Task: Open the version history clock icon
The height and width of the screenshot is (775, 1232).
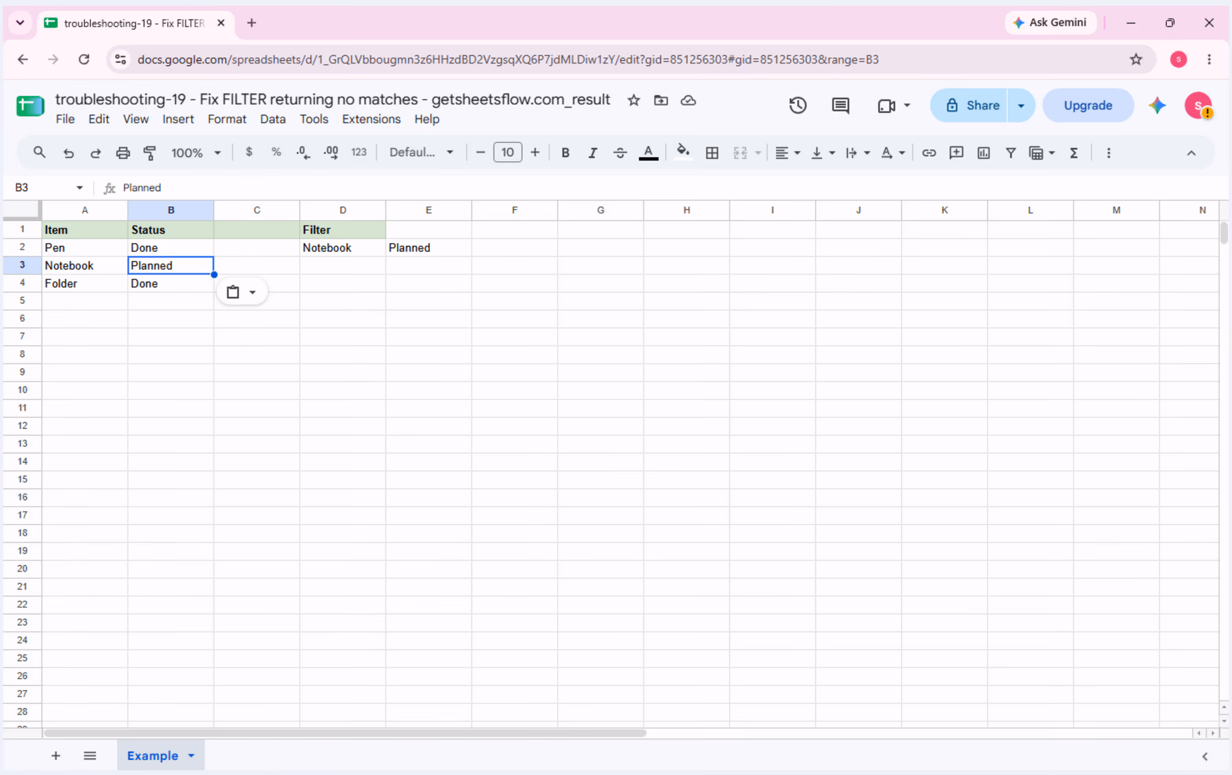Action: (x=797, y=105)
